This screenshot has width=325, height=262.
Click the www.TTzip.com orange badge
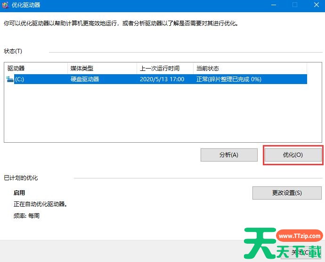pos(299,237)
